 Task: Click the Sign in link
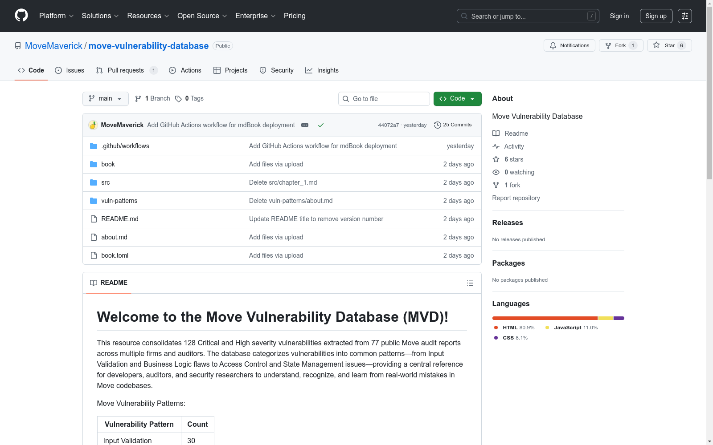619,16
